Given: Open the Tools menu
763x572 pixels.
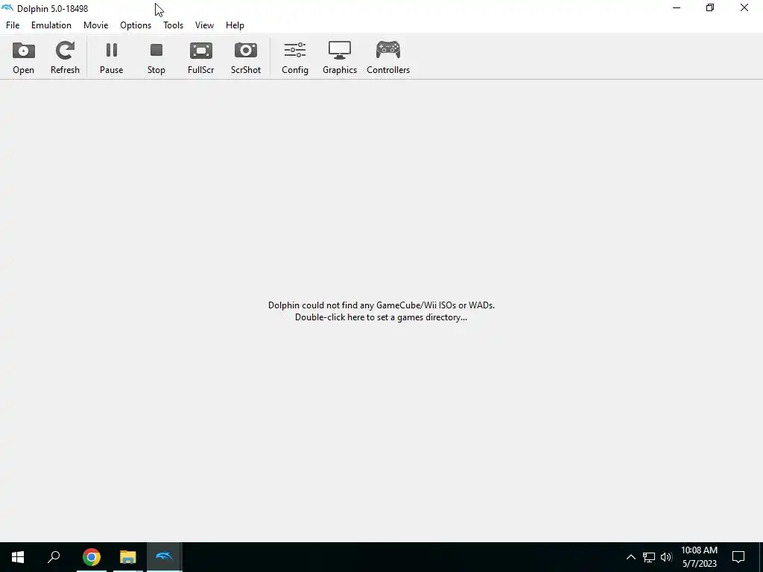Looking at the screenshot, I should [173, 25].
